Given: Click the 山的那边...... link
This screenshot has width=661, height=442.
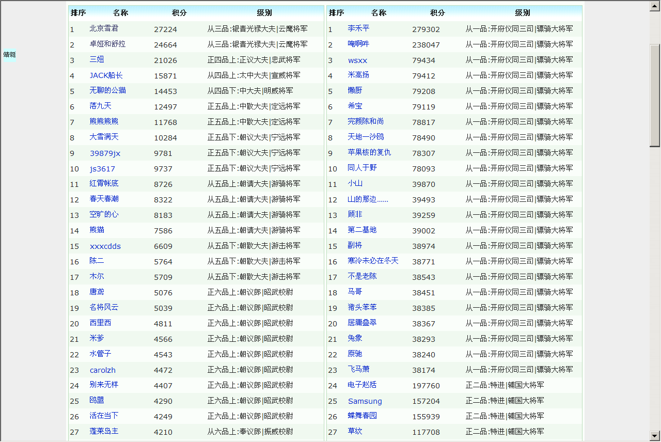Looking at the screenshot, I should (x=368, y=199).
